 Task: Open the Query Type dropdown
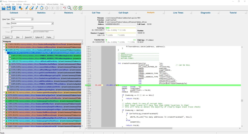tap(32, 19)
